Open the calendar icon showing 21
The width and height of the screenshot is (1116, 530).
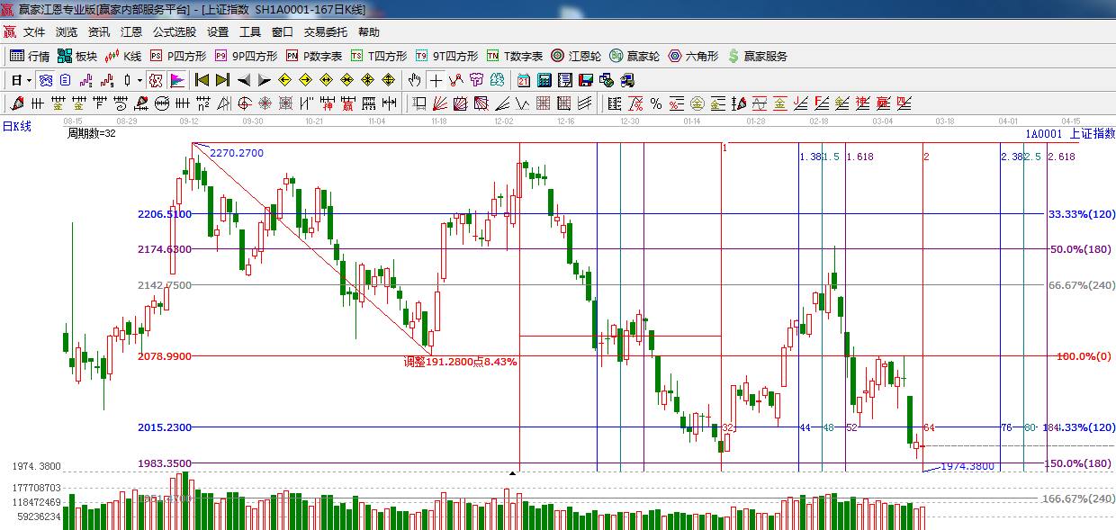pos(523,80)
